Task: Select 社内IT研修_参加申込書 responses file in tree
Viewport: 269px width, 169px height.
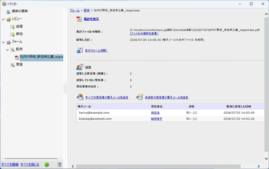Action: coord(41,57)
